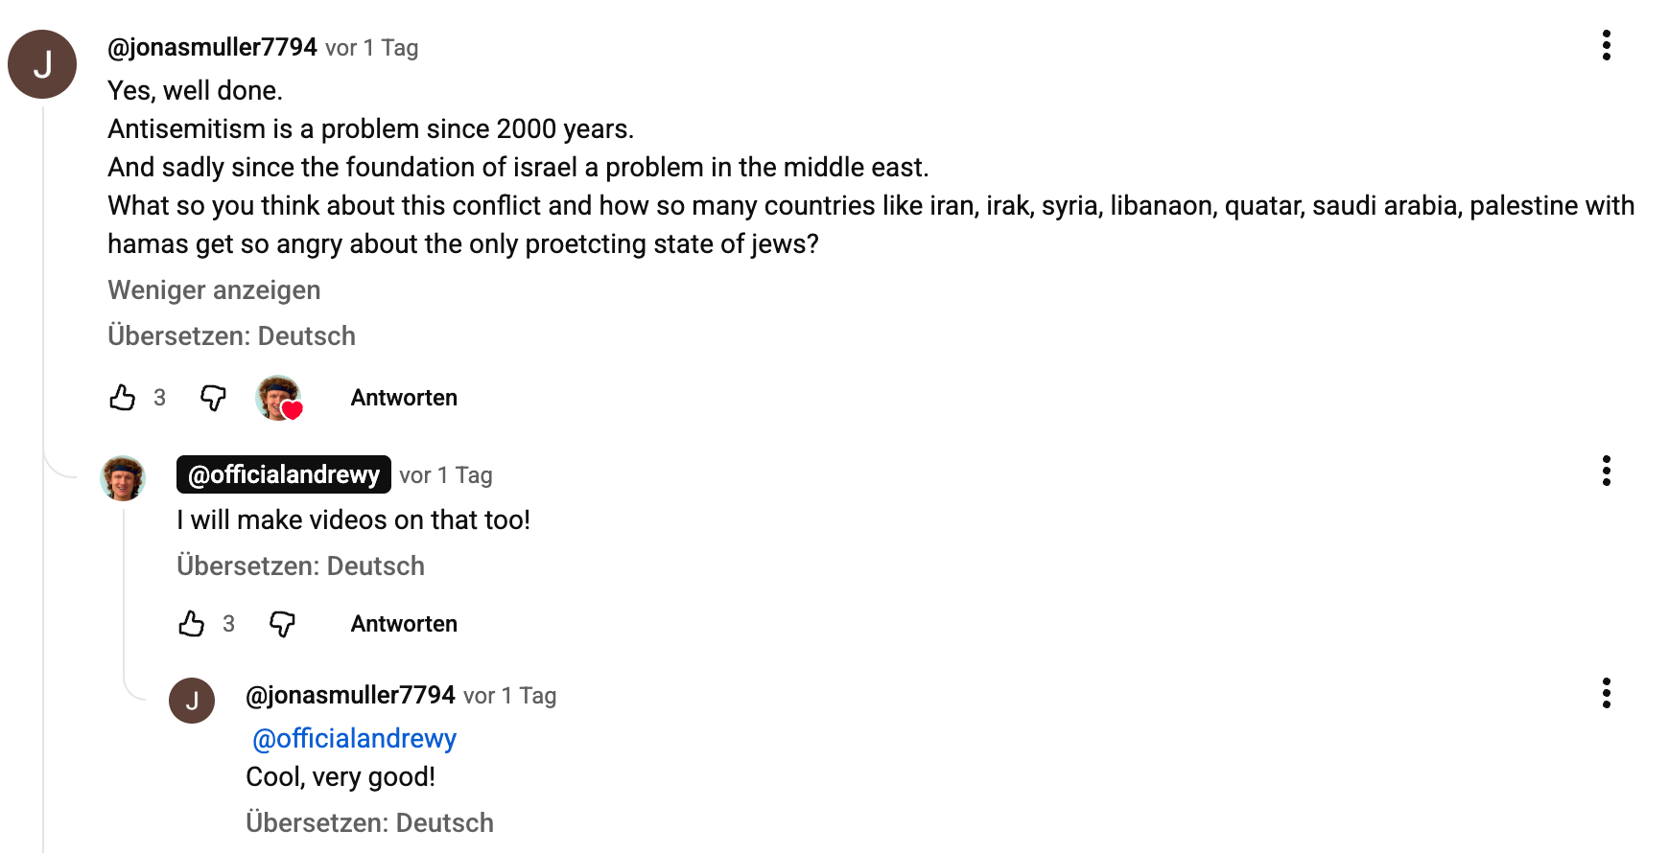This screenshot has width=1669, height=853.
Task: Open the @officialandrewy channel badge
Action: point(284,474)
